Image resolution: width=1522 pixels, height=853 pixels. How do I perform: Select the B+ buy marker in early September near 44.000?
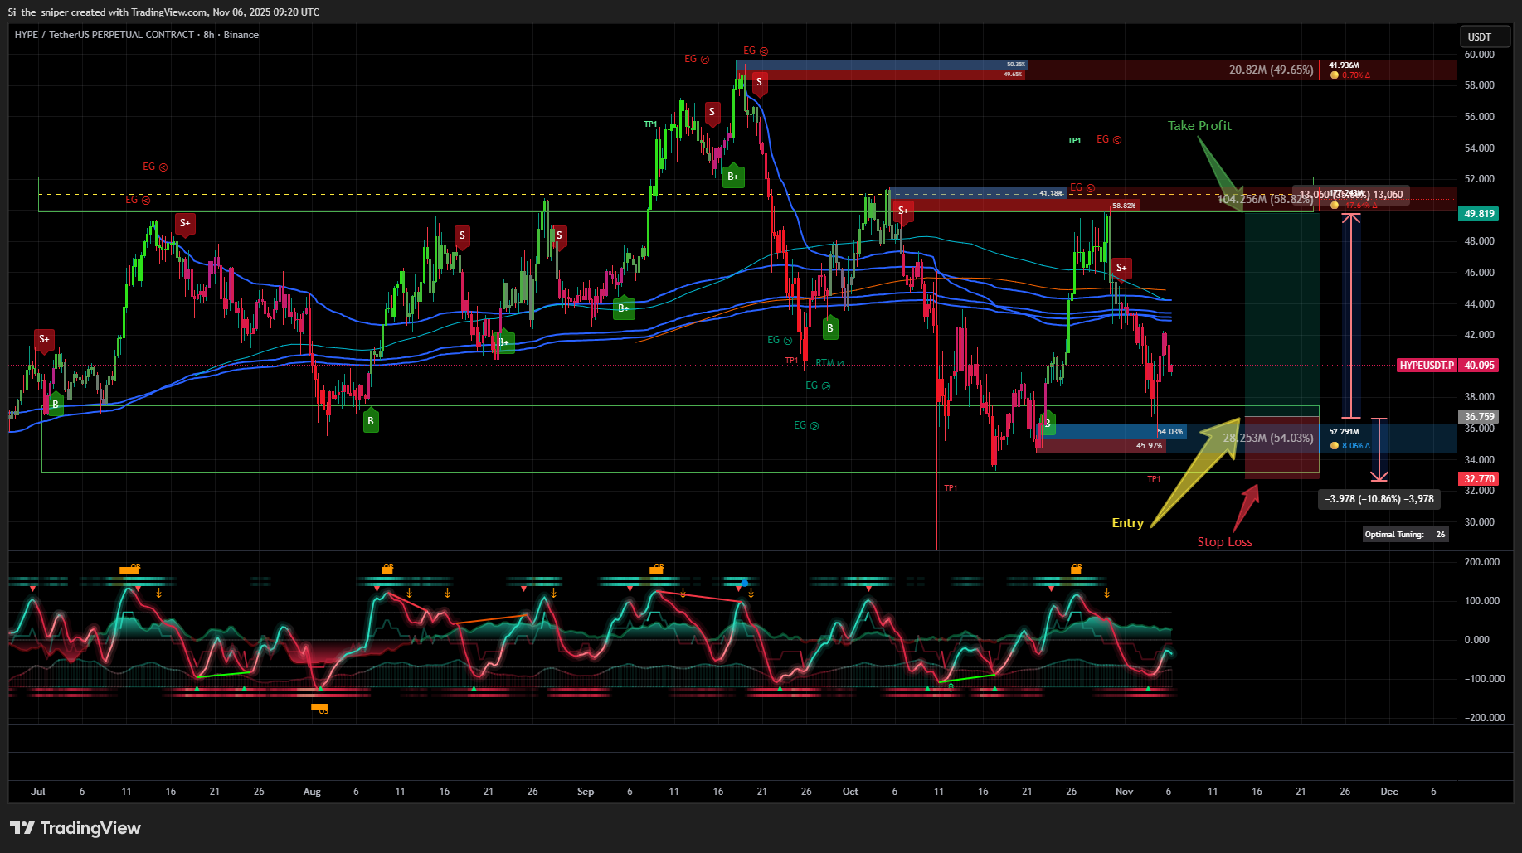tap(624, 308)
